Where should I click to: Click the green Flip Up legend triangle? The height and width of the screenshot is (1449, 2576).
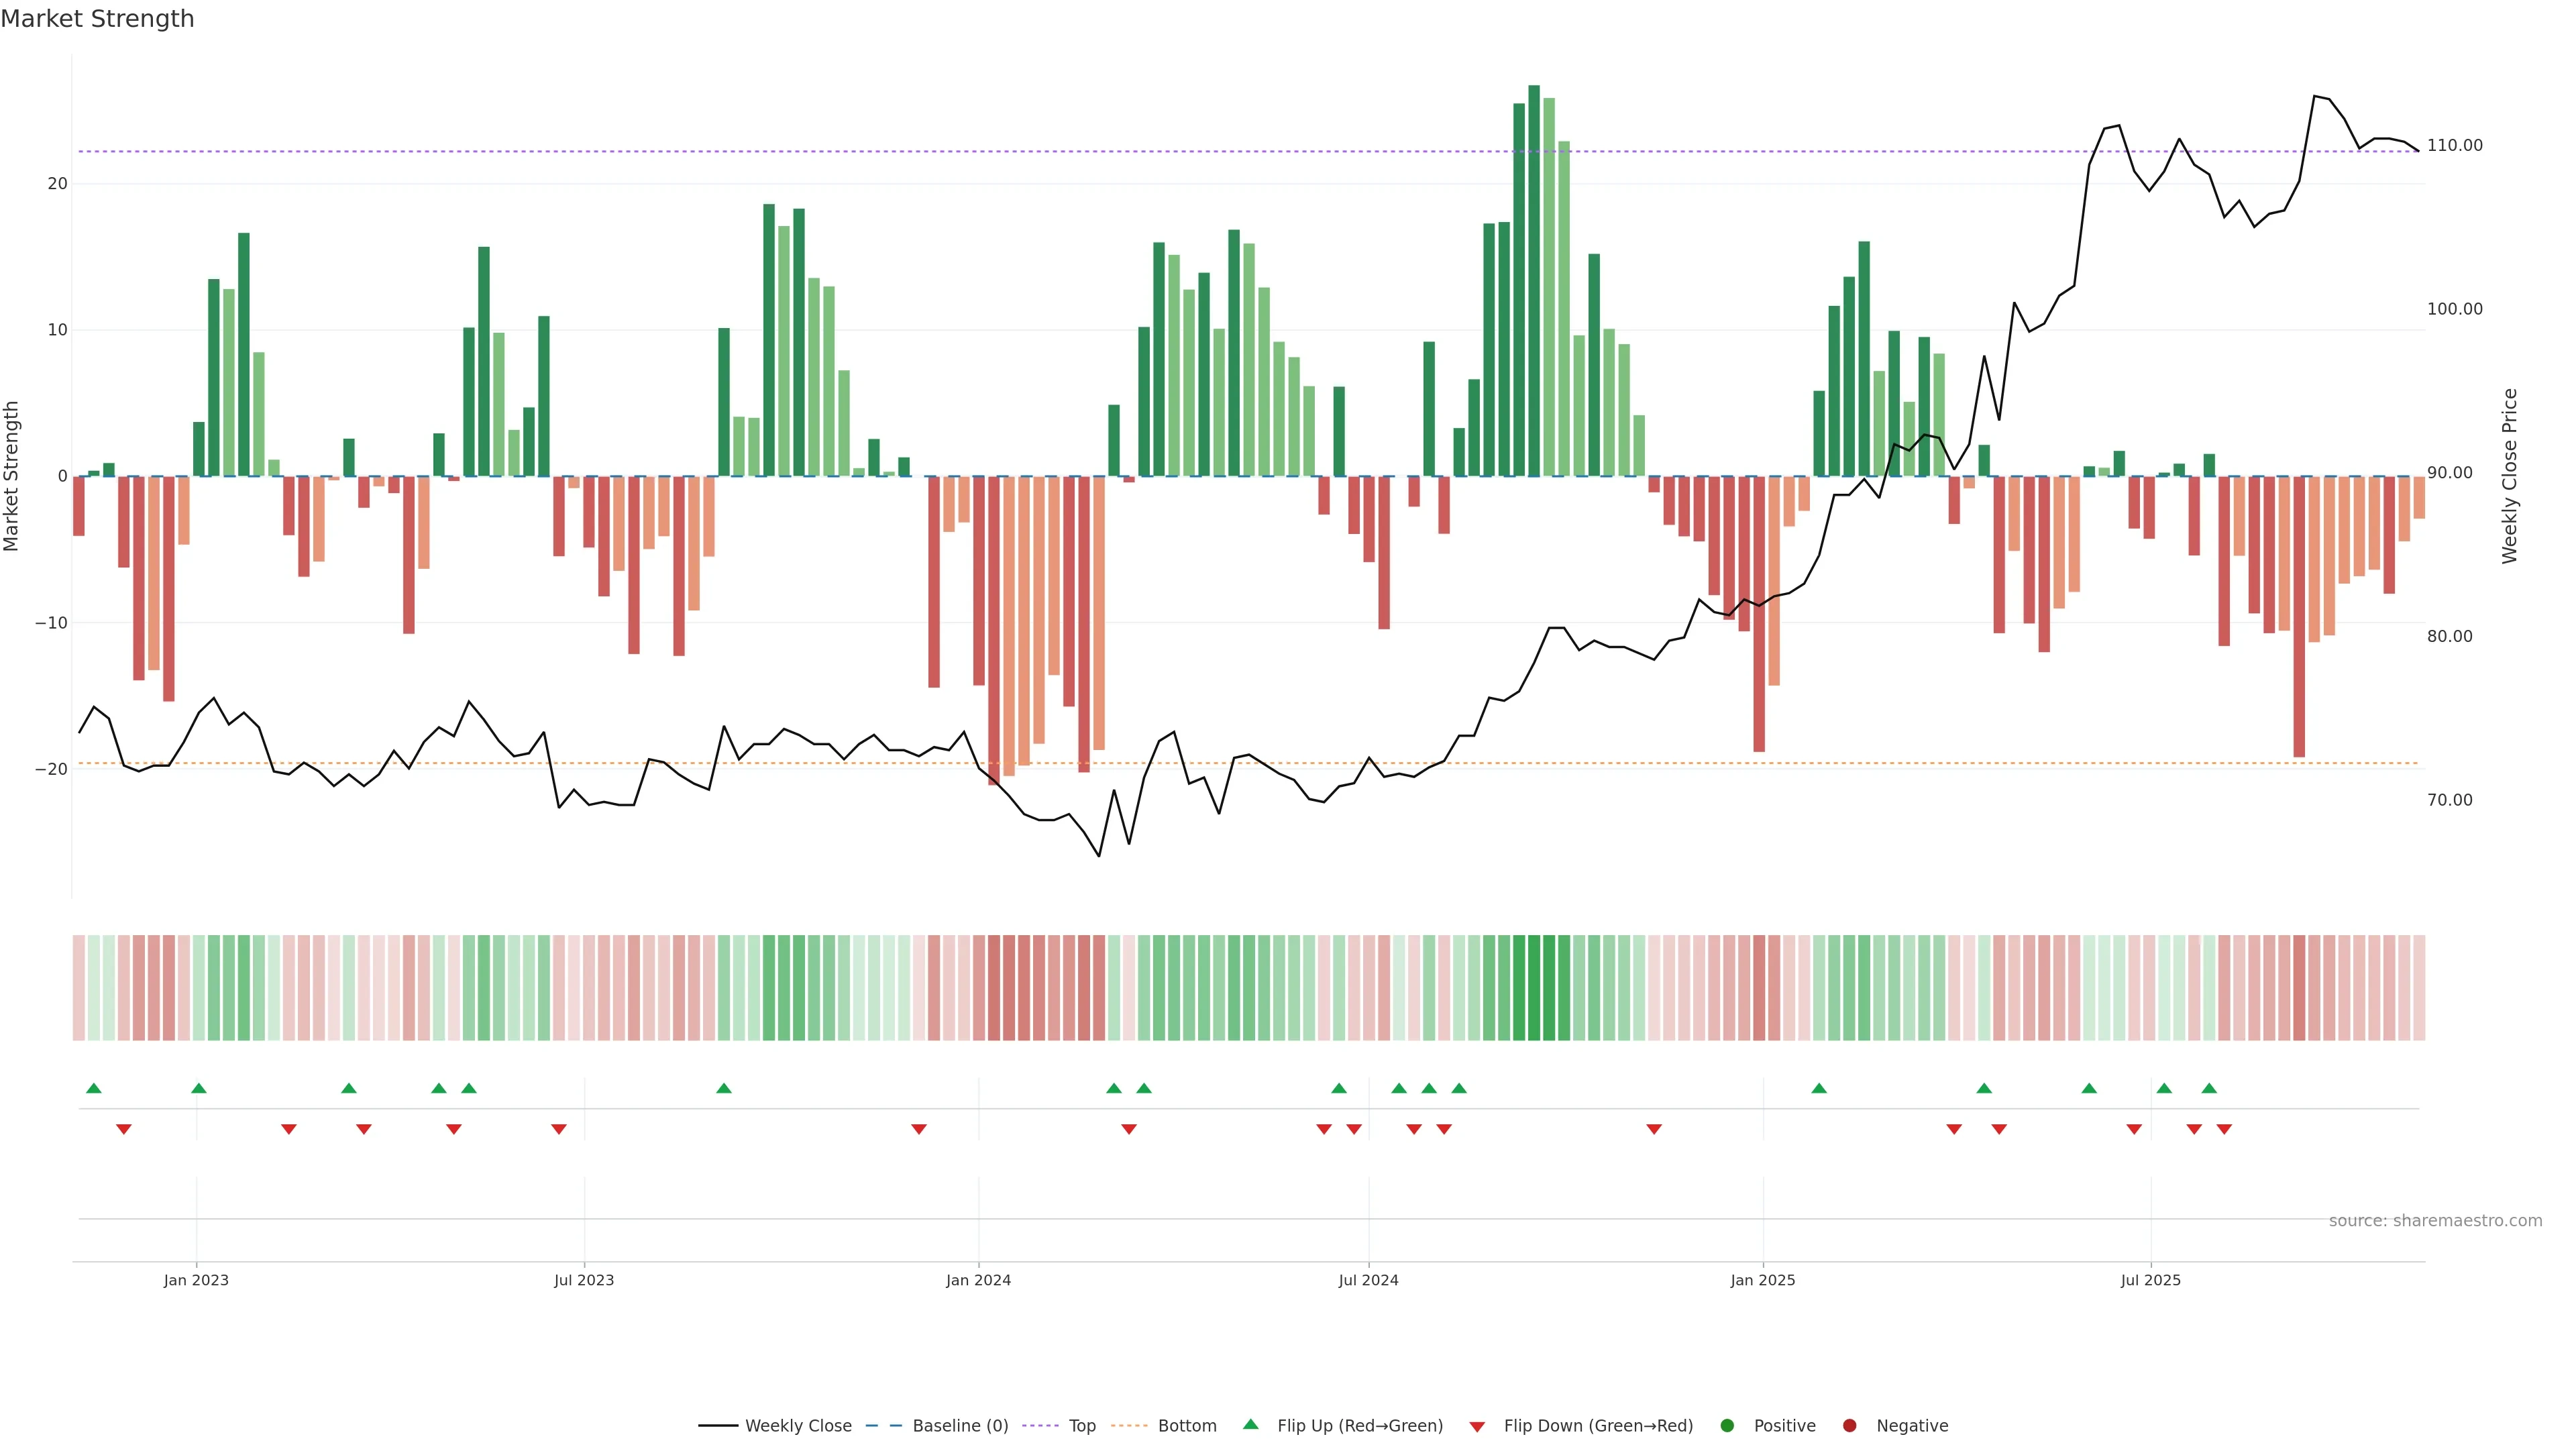tap(1250, 1424)
